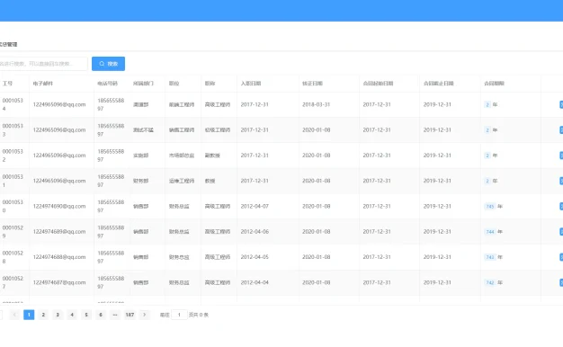563x347 pixels.
Task: Open page 3 in the pager
Action: 58,315
